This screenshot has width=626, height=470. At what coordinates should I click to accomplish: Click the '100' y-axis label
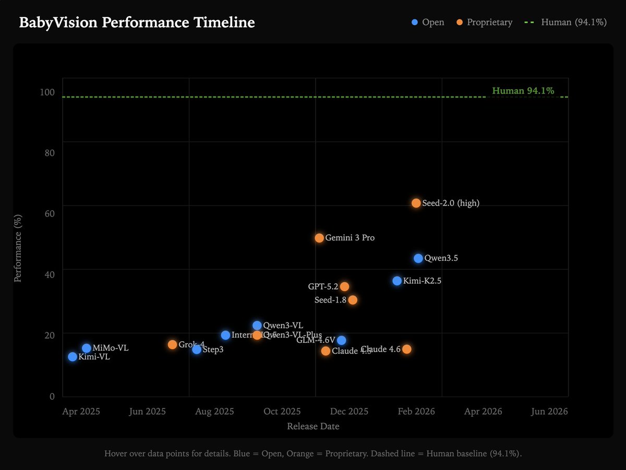click(47, 92)
